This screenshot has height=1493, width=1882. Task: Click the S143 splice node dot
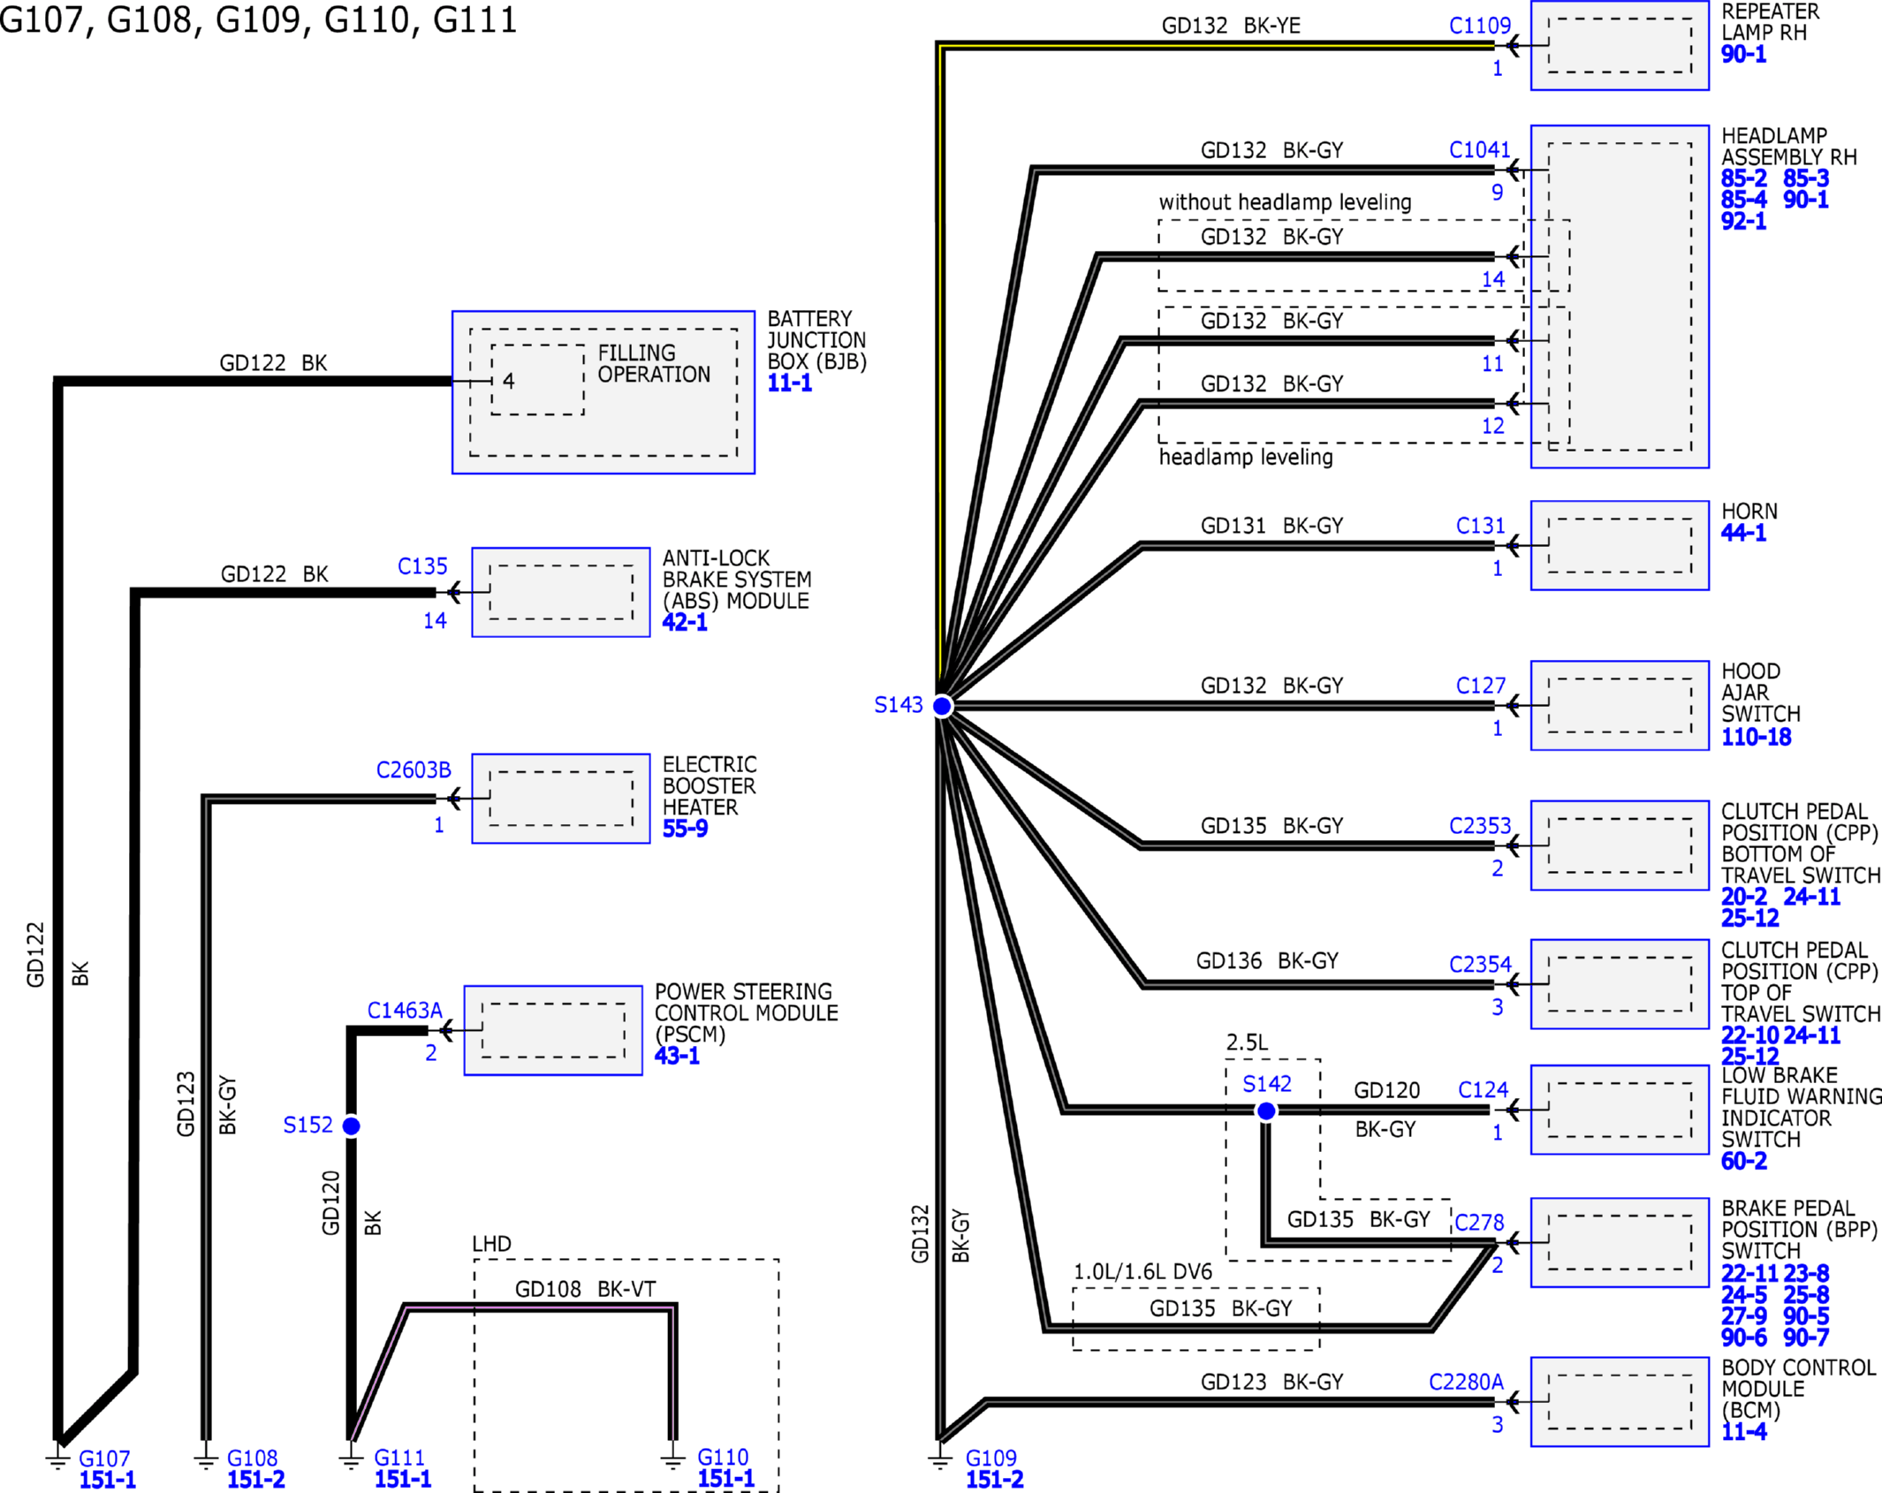943,706
